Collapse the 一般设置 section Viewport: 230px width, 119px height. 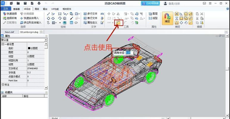[x=3, y=44]
